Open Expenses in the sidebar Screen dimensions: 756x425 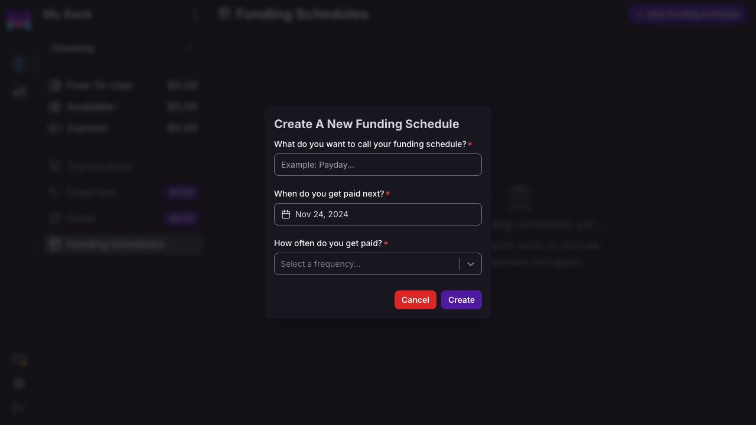coord(92,192)
